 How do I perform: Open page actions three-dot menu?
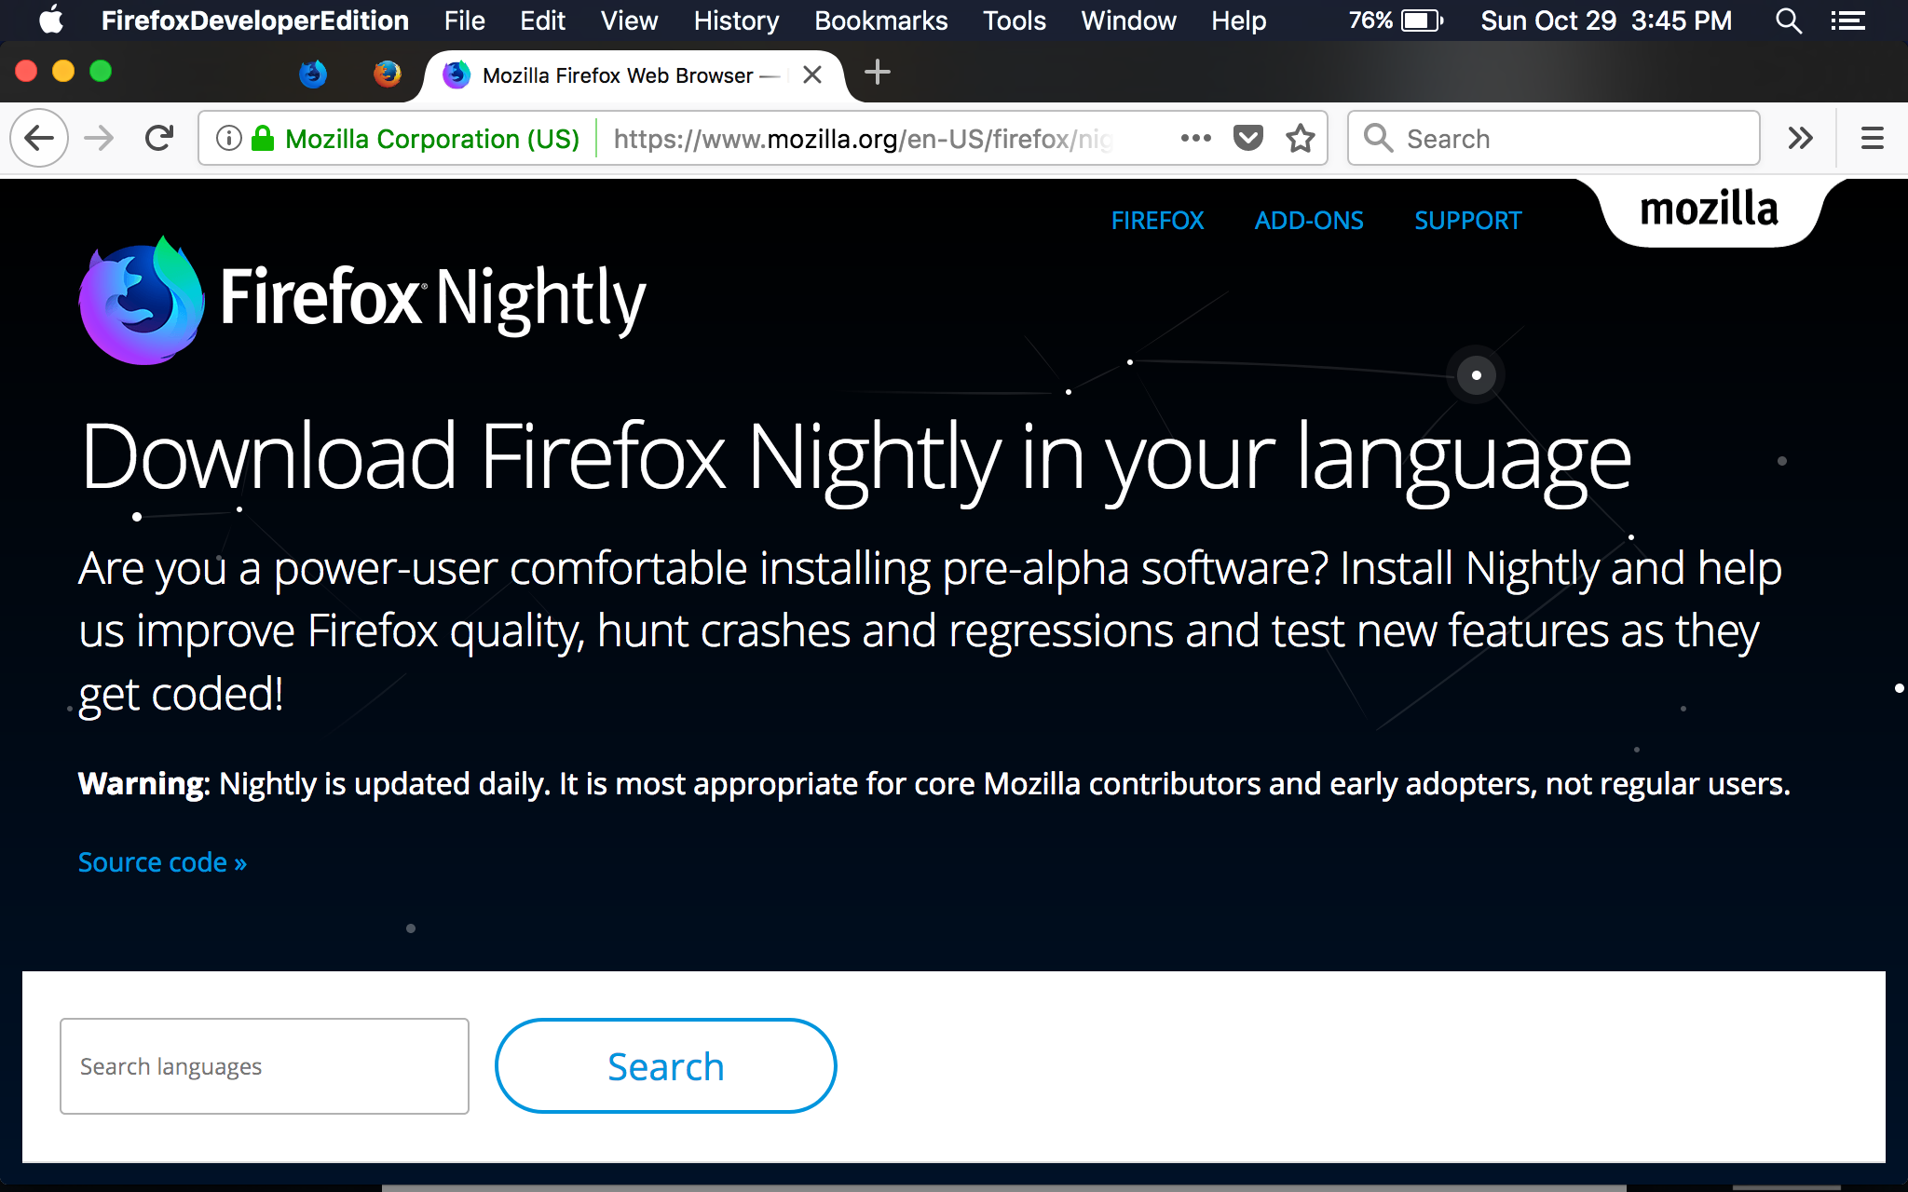[x=1195, y=139]
